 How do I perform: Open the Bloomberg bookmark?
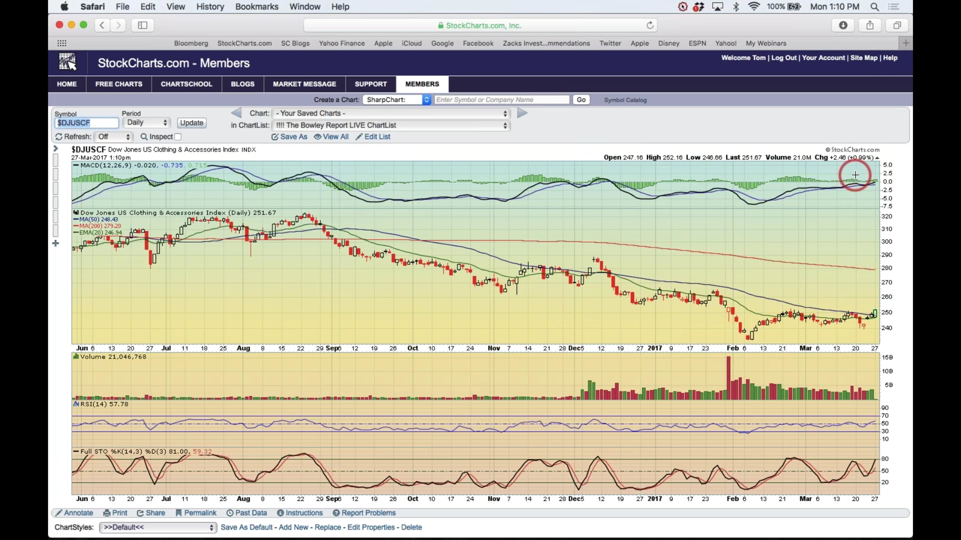tap(191, 43)
